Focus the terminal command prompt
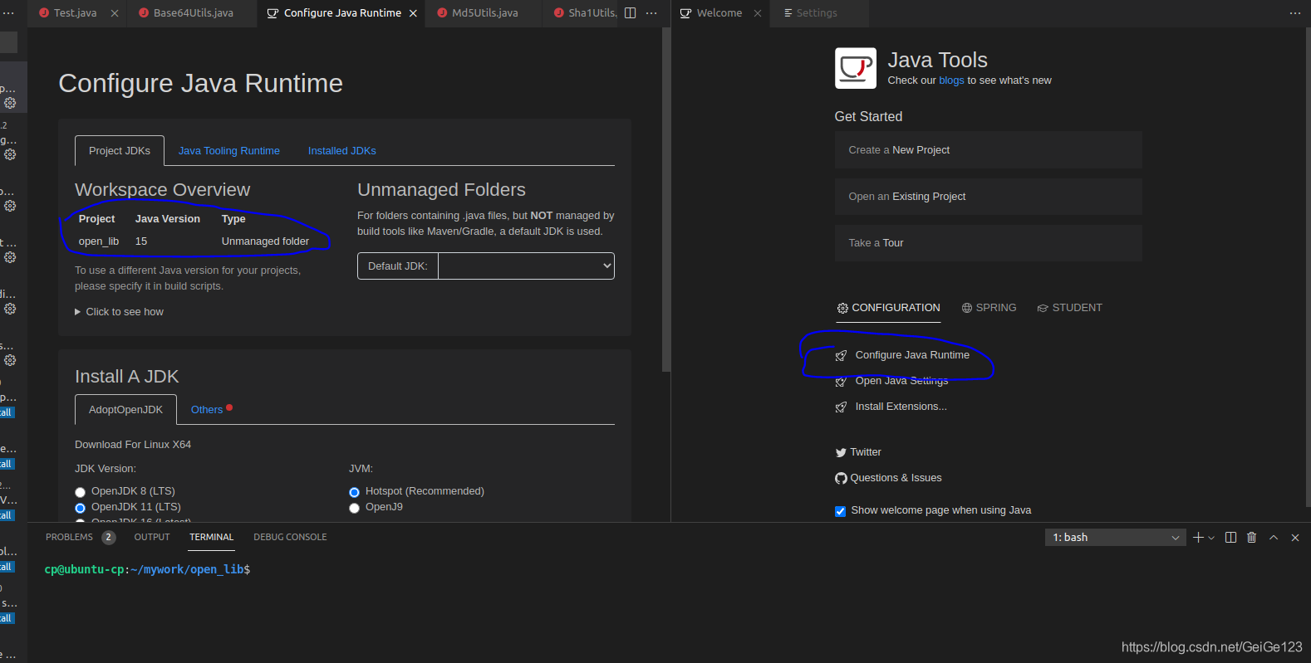Viewport: 1311px width, 663px height. click(x=148, y=570)
